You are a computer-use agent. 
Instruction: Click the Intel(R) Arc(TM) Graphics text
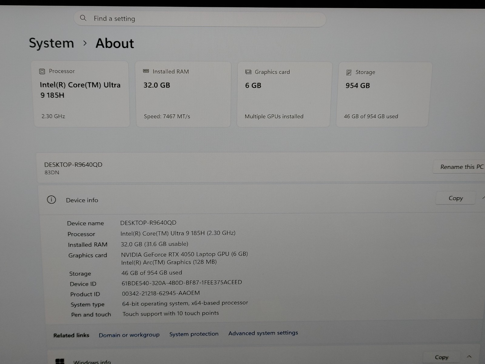(x=169, y=262)
